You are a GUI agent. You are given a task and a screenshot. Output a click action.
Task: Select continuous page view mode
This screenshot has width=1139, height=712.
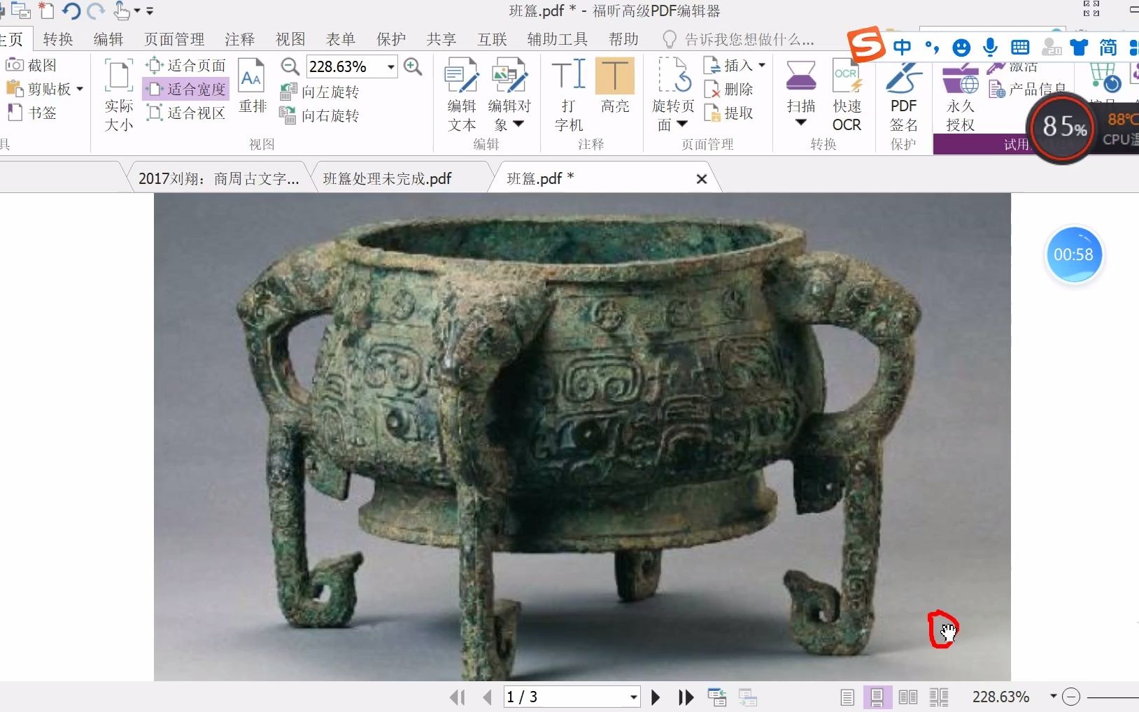point(877,697)
